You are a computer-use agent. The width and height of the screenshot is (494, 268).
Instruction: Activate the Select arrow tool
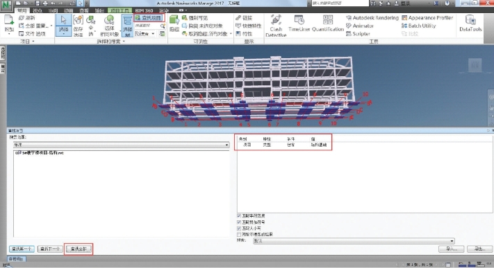pos(63,25)
